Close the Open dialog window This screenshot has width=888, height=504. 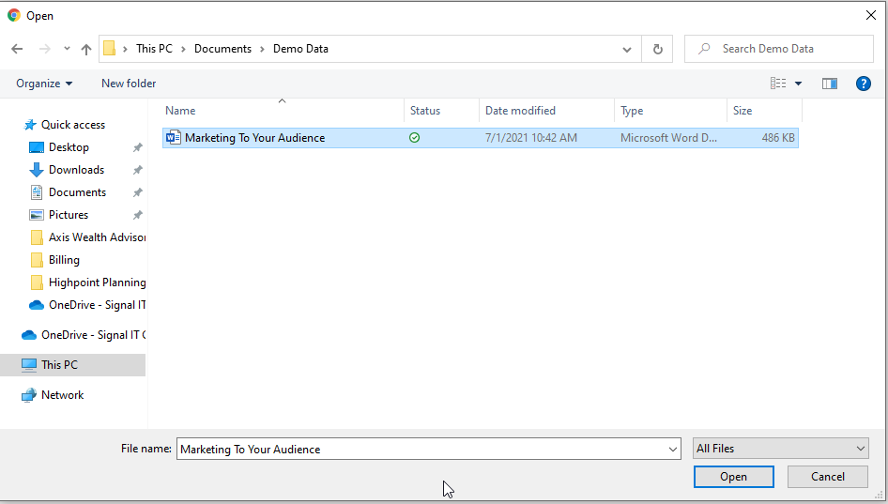pyautogui.click(x=871, y=15)
